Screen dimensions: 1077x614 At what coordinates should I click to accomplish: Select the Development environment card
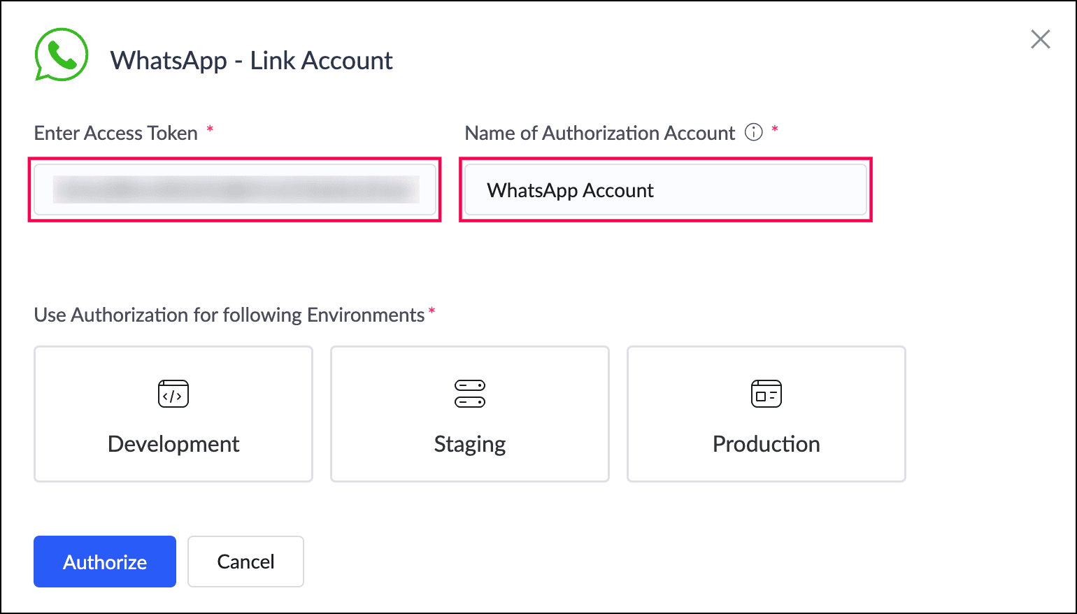(173, 414)
